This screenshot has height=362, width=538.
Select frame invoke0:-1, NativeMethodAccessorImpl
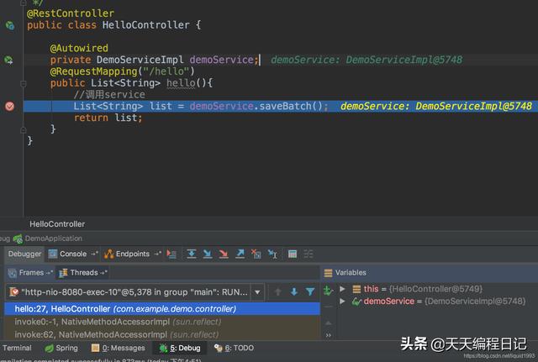coord(162,322)
